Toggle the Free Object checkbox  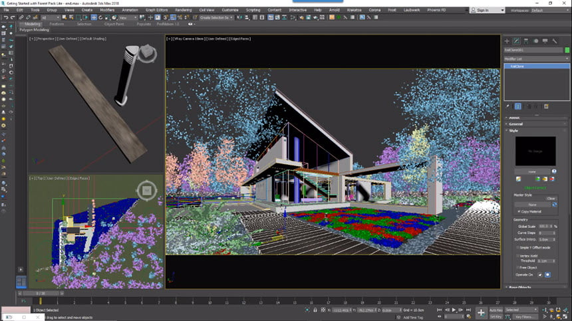coord(517,267)
